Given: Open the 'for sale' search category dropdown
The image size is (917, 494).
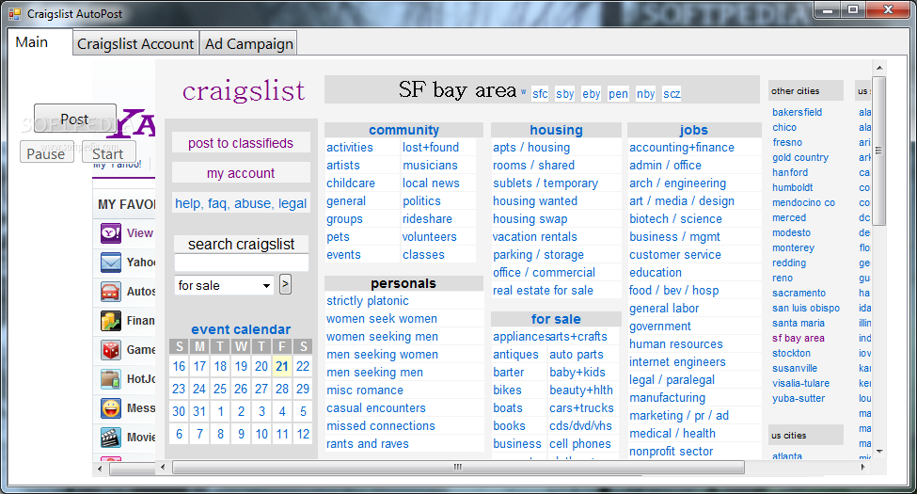Looking at the screenshot, I should [x=224, y=286].
